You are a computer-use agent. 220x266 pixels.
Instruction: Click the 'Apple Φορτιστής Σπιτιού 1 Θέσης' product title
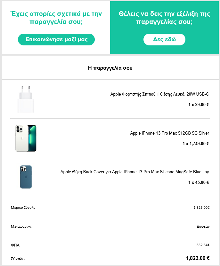(159, 94)
